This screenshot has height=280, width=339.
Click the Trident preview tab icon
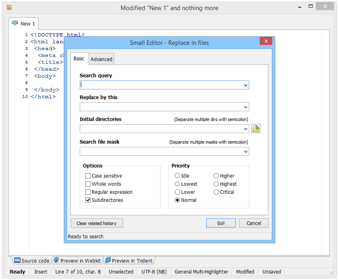point(108,260)
